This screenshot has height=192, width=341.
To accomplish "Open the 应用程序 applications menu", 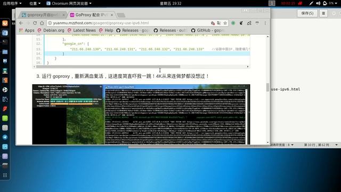I will [12, 3].
